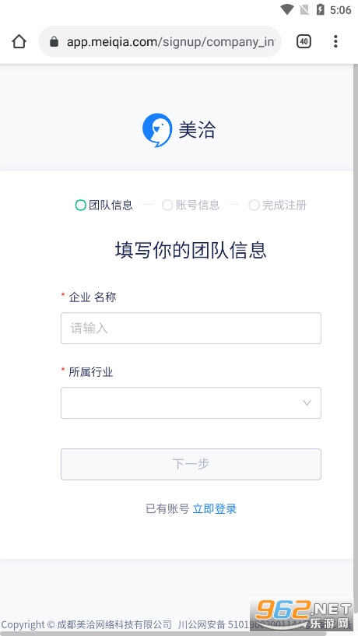Open the 立即登录 login link

click(x=215, y=508)
